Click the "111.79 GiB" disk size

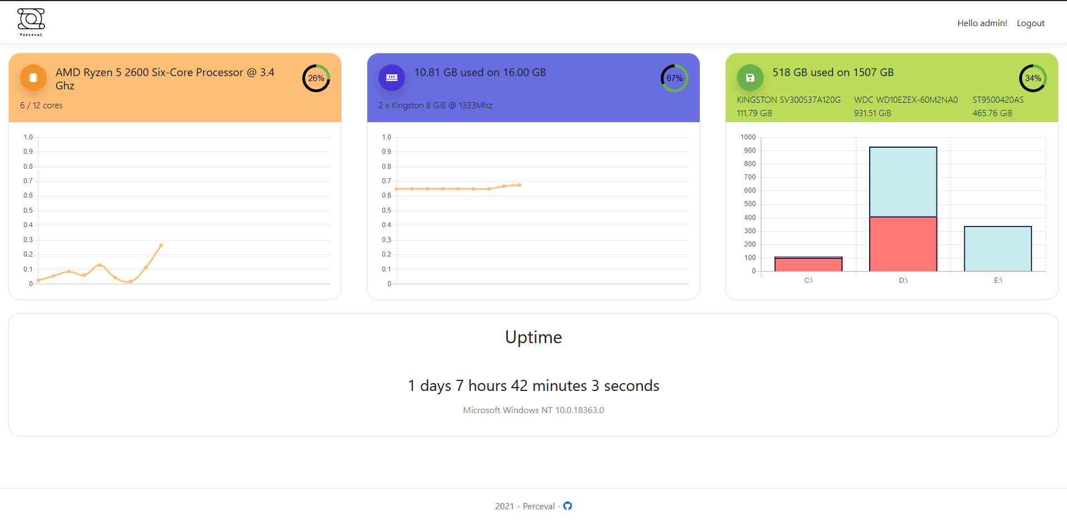(755, 113)
